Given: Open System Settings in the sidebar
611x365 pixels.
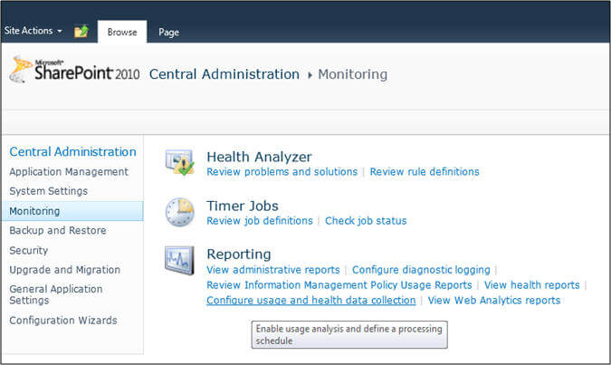Looking at the screenshot, I should (48, 191).
